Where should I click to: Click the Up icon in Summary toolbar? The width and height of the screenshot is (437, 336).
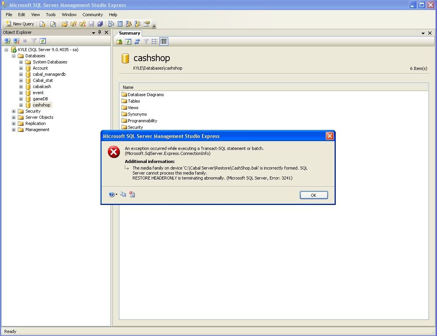[x=119, y=42]
